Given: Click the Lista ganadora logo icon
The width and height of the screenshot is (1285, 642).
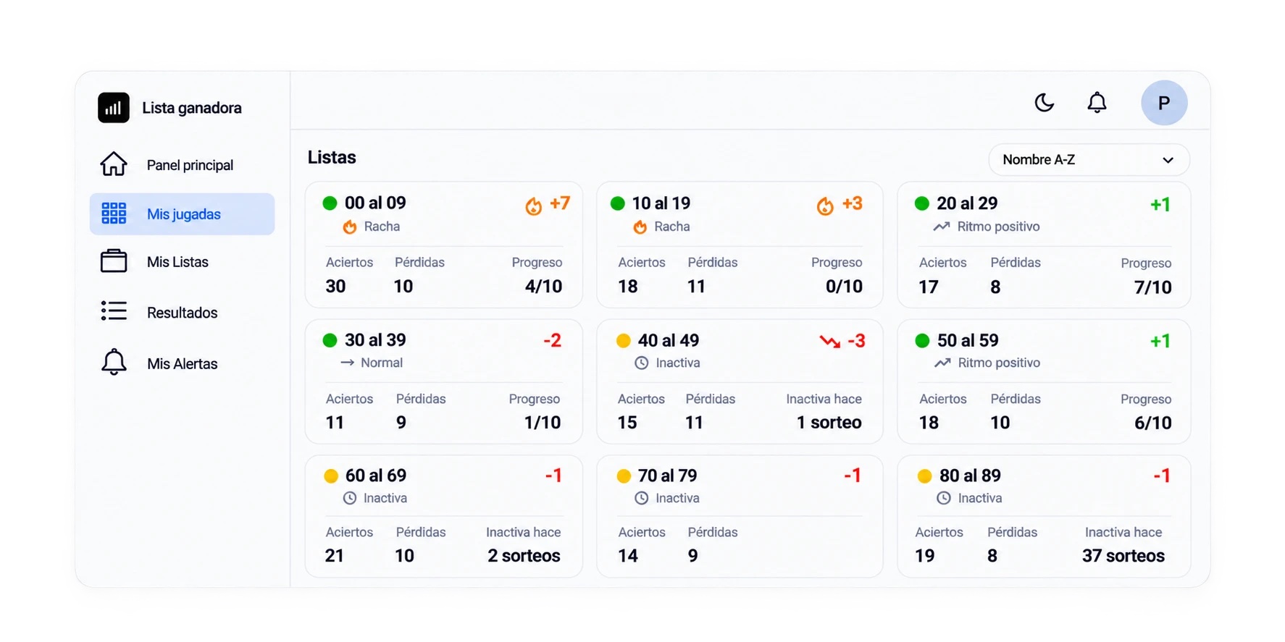Looking at the screenshot, I should 114,108.
